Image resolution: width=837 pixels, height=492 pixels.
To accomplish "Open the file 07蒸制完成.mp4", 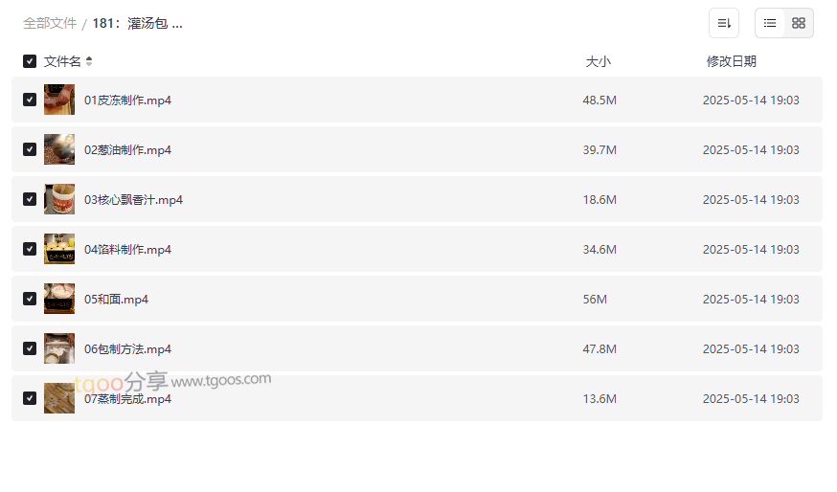I will (x=127, y=399).
